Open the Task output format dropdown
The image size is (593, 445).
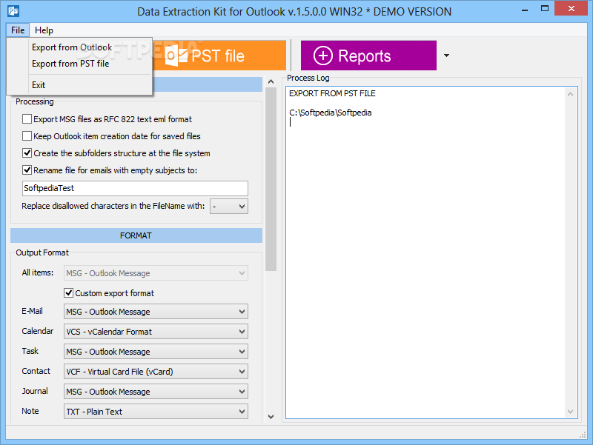click(x=156, y=352)
